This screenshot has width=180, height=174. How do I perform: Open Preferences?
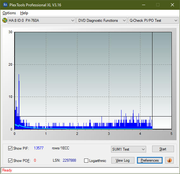[x=150, y=160]
